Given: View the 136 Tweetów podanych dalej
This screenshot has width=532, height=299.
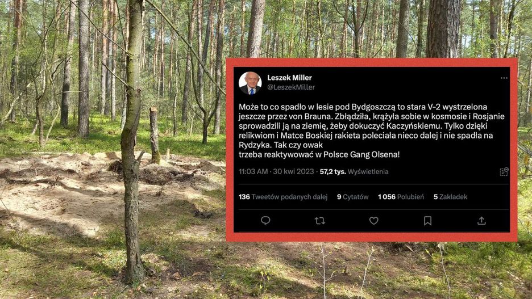Looking at the screenshot, I should [x=283, y=197].
